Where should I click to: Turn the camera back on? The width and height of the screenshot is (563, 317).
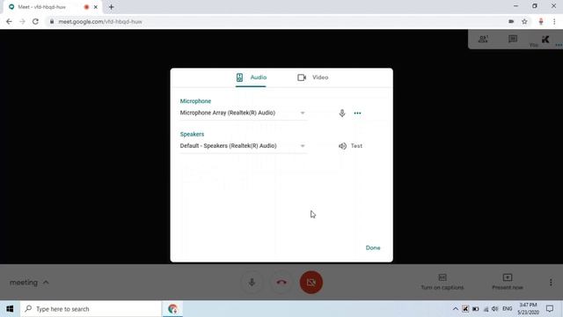click(x=311, y=282)
